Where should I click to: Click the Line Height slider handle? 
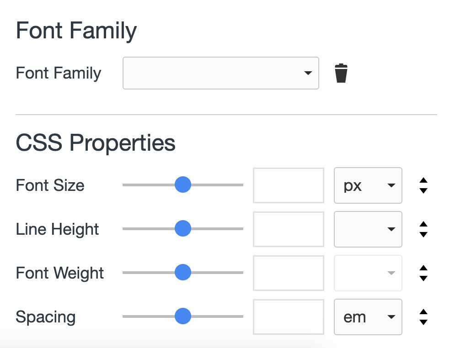(x=183, y=228)
